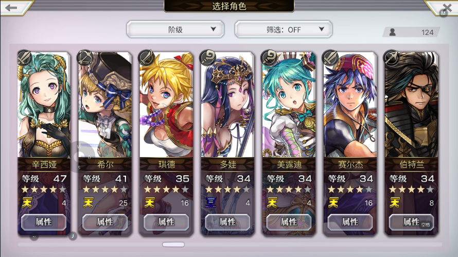Click the sword class icon on 辛西娅's card

[x=24, y=57]
